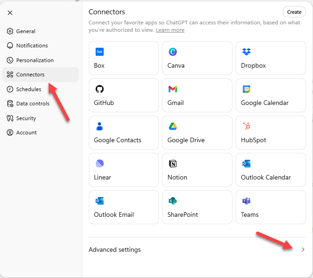Switch to Personalization settings
This screenshot has height=278, width=313.
(41, 60)
